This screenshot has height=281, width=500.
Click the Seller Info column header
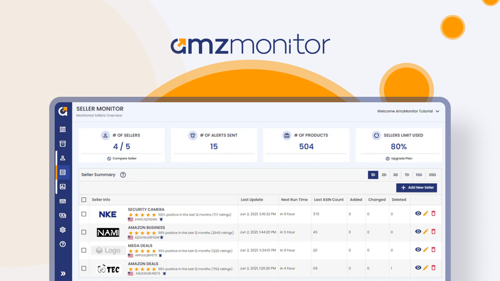pyautogui.click(x=101, y=200)
